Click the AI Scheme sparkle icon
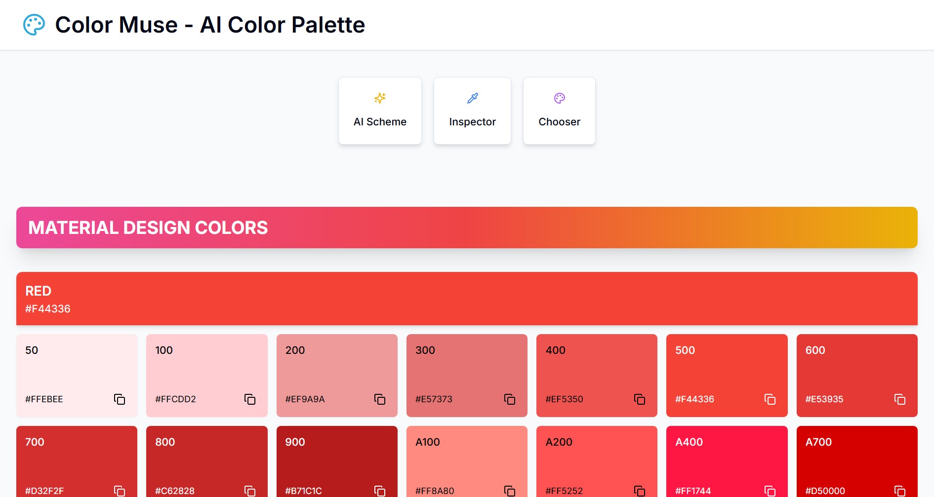This screenshot has height=497, width=934. [380, 98]
